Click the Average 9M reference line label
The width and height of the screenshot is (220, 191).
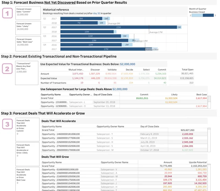(114, 23)
